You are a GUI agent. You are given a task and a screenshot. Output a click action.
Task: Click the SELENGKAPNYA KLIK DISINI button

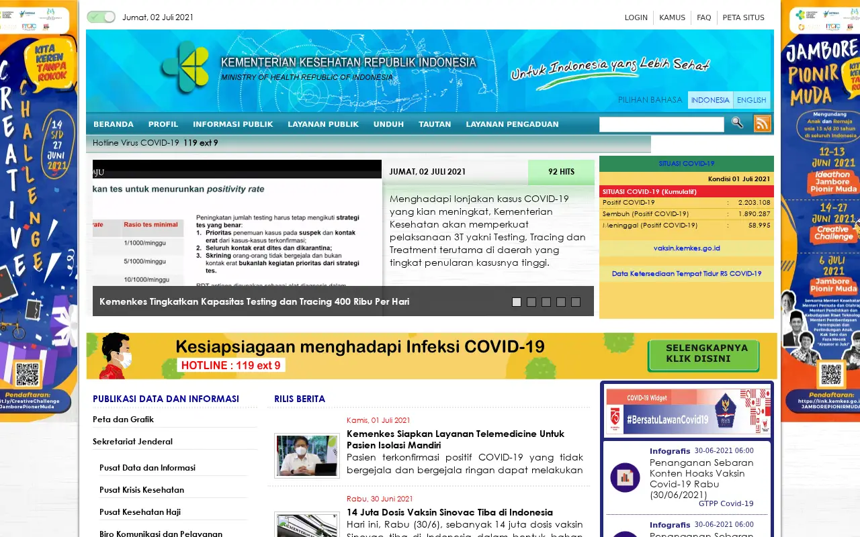pyautogui.click(x=703, y=355)
